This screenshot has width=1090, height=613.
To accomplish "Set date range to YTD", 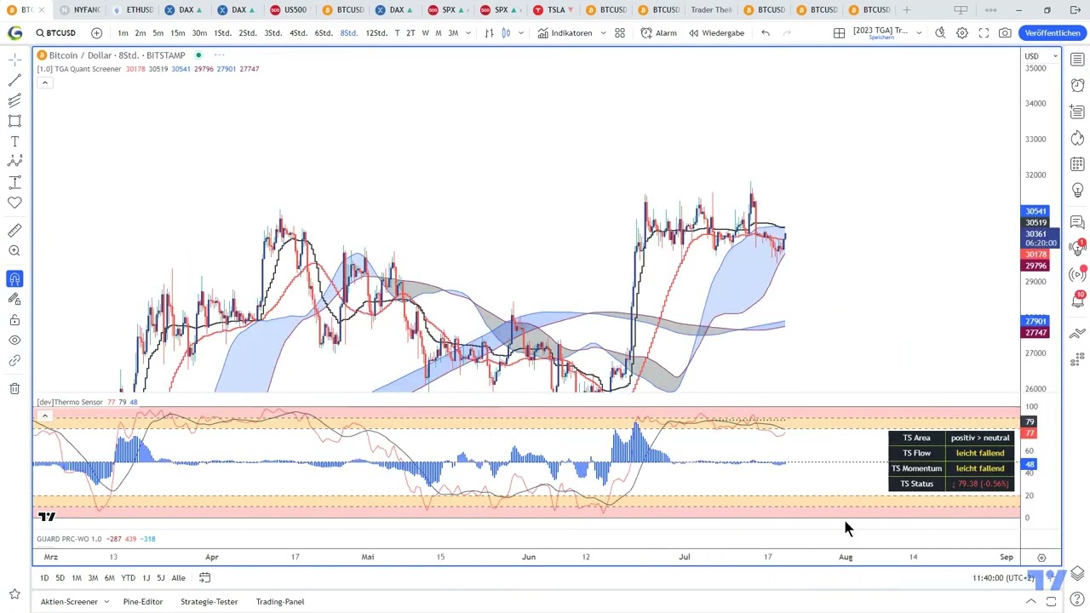I will (x=128, y=578).
